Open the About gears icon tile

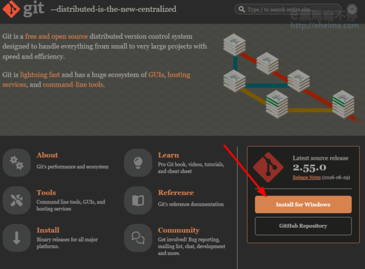pyautogui.click(x=17, y=162)
